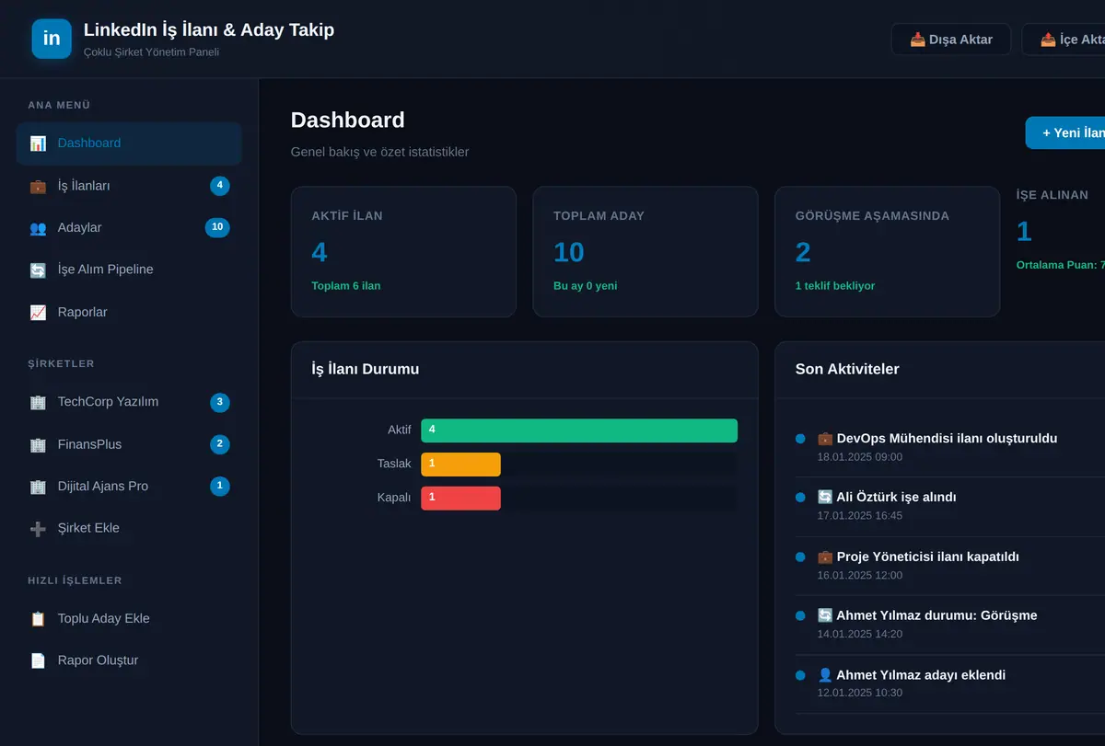Click 'Ahmet Yılmaz durumu: Görüşme' activity text
This screenshot has height=746, width=1105.
[x=936, y=615]
